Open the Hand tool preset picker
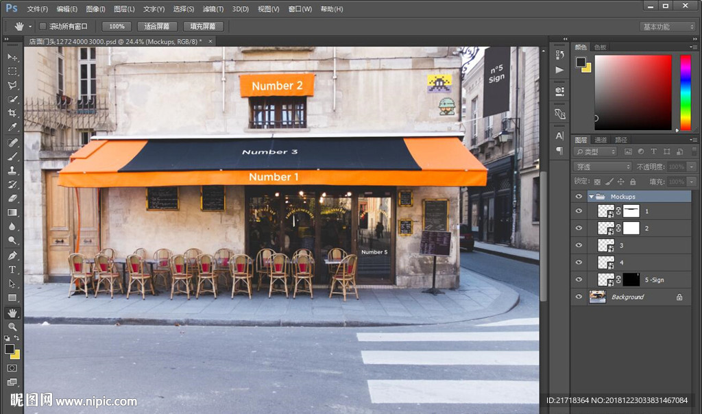The height and width of the screenshot is (414, 702). pyautogui.click(x=30, y=27)
